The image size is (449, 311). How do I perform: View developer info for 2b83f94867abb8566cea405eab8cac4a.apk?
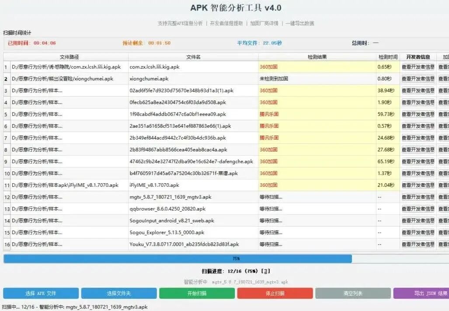(x=418, y=150)
